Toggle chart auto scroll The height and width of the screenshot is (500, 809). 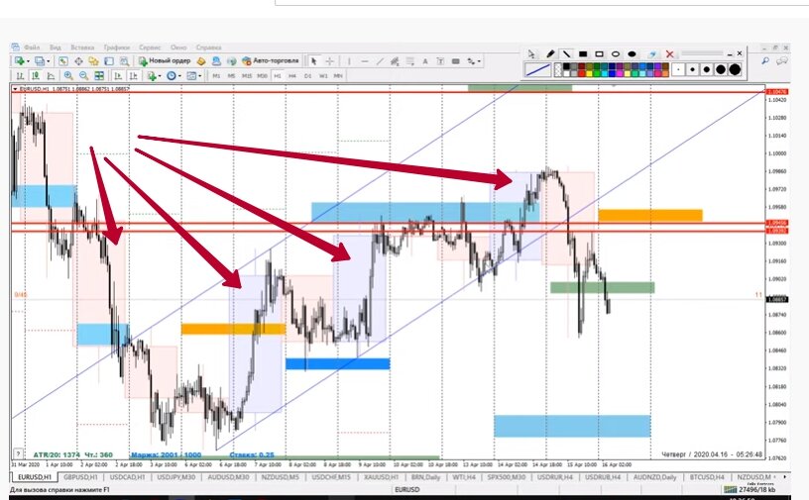pyautogui.click(x=118, y=76)
